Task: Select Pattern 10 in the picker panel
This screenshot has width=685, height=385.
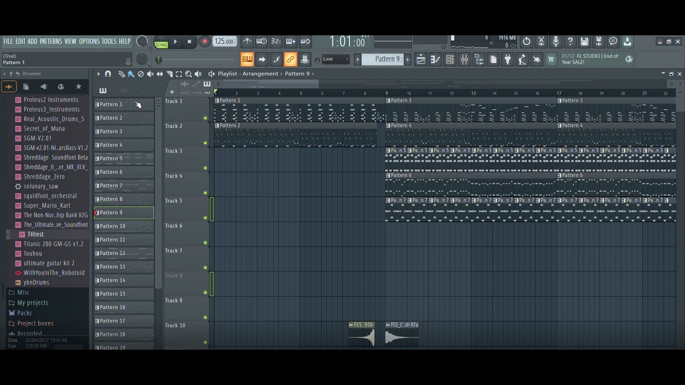Action: [x=124, y=226]
